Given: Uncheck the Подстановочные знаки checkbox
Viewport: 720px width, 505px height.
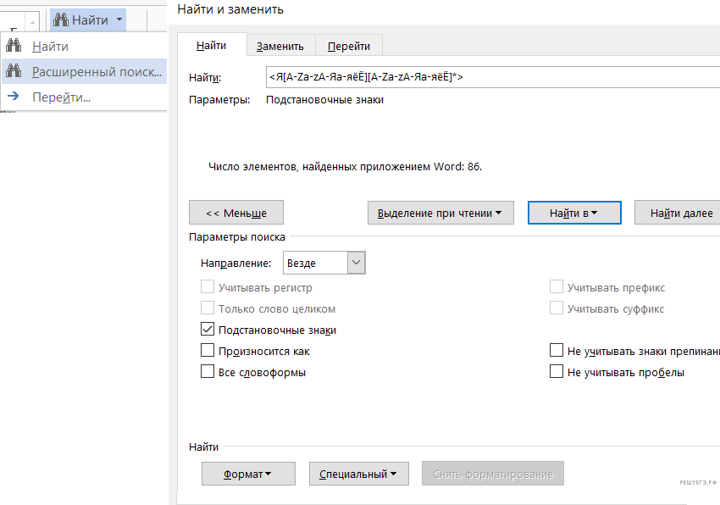Looking at the screenshot, I should click(208, 330).
